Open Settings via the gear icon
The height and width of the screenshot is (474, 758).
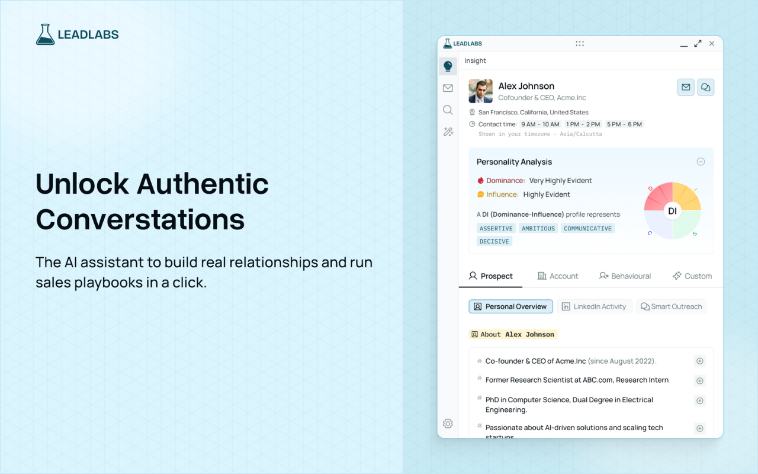point(448,423)
